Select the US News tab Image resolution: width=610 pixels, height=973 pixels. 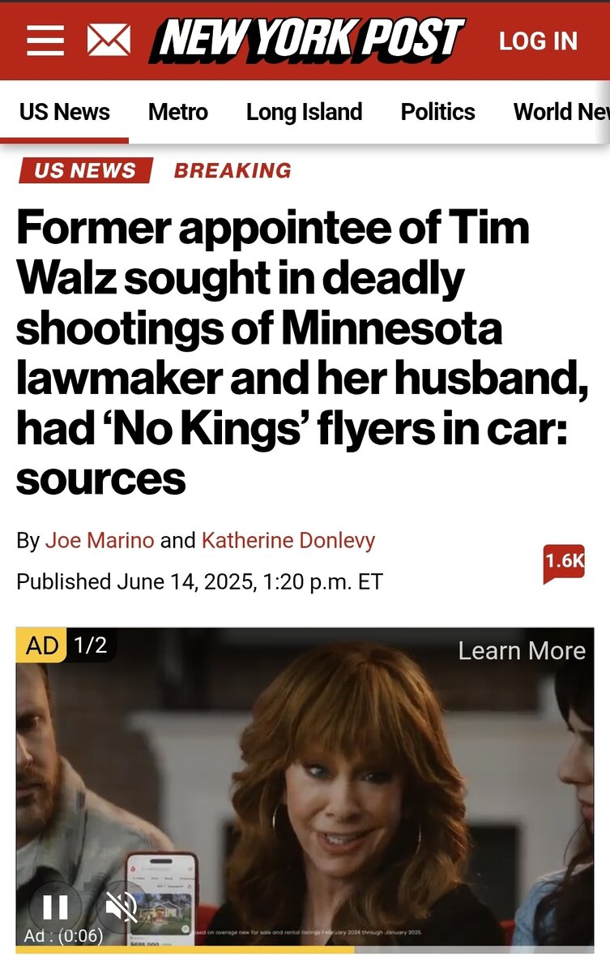click(x=65, y=112)
